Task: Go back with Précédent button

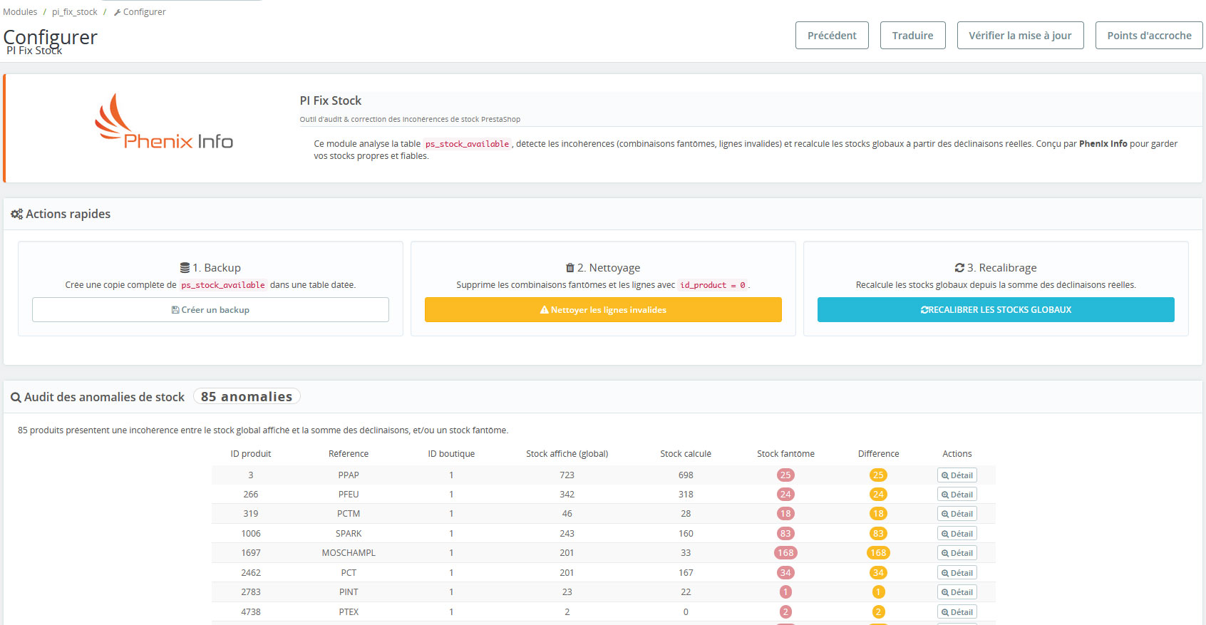Action: click(832, 36)
